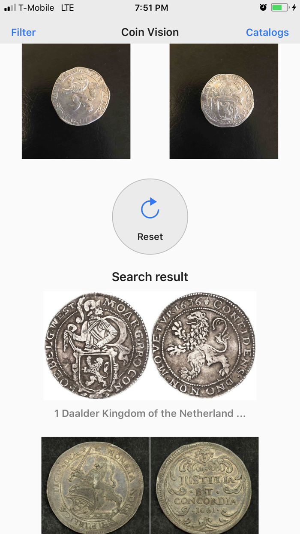
Task: Tap the alarm clock status bar icon
Action: tap(263, 7)
